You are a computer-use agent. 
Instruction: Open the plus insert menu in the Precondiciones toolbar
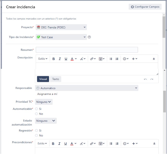pyautogui.click(x=135, y=144)
